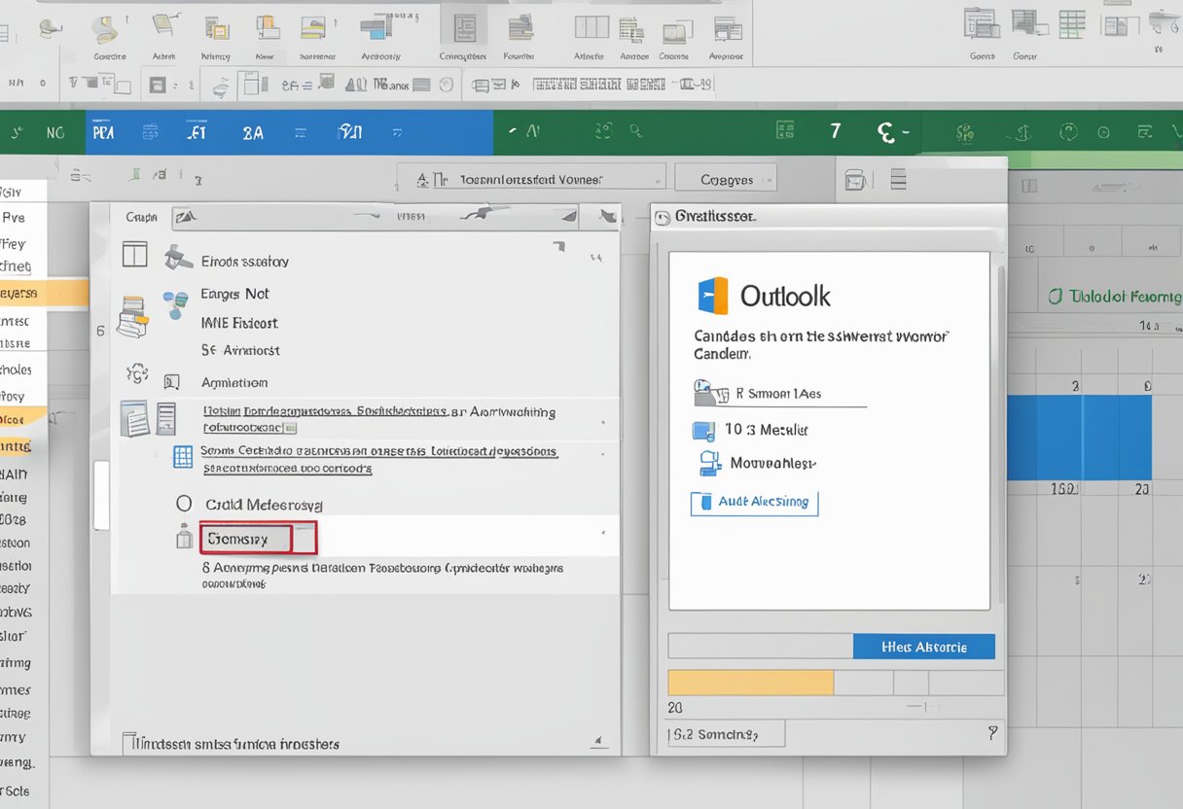1183x809 pixels.
Task: Click the table icon beside Eirods sseafory
Action: (x=134, y=255)
